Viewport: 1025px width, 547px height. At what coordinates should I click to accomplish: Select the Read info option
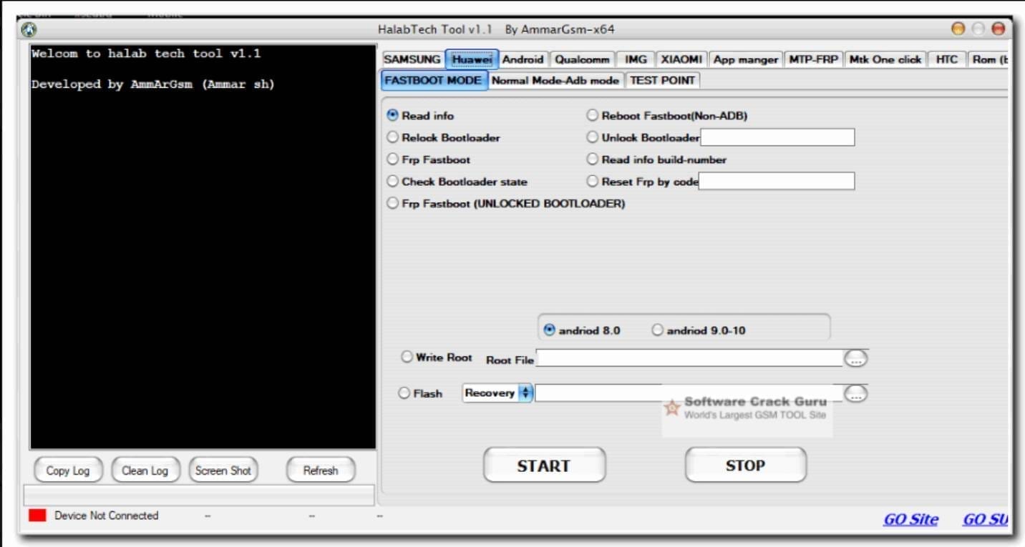392,114
